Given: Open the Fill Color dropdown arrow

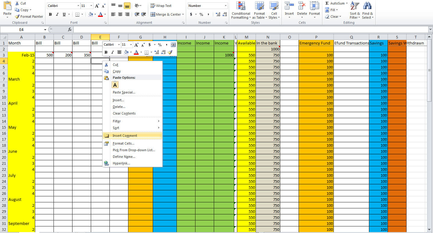Looking at the screenshot, I should (95, 14).
